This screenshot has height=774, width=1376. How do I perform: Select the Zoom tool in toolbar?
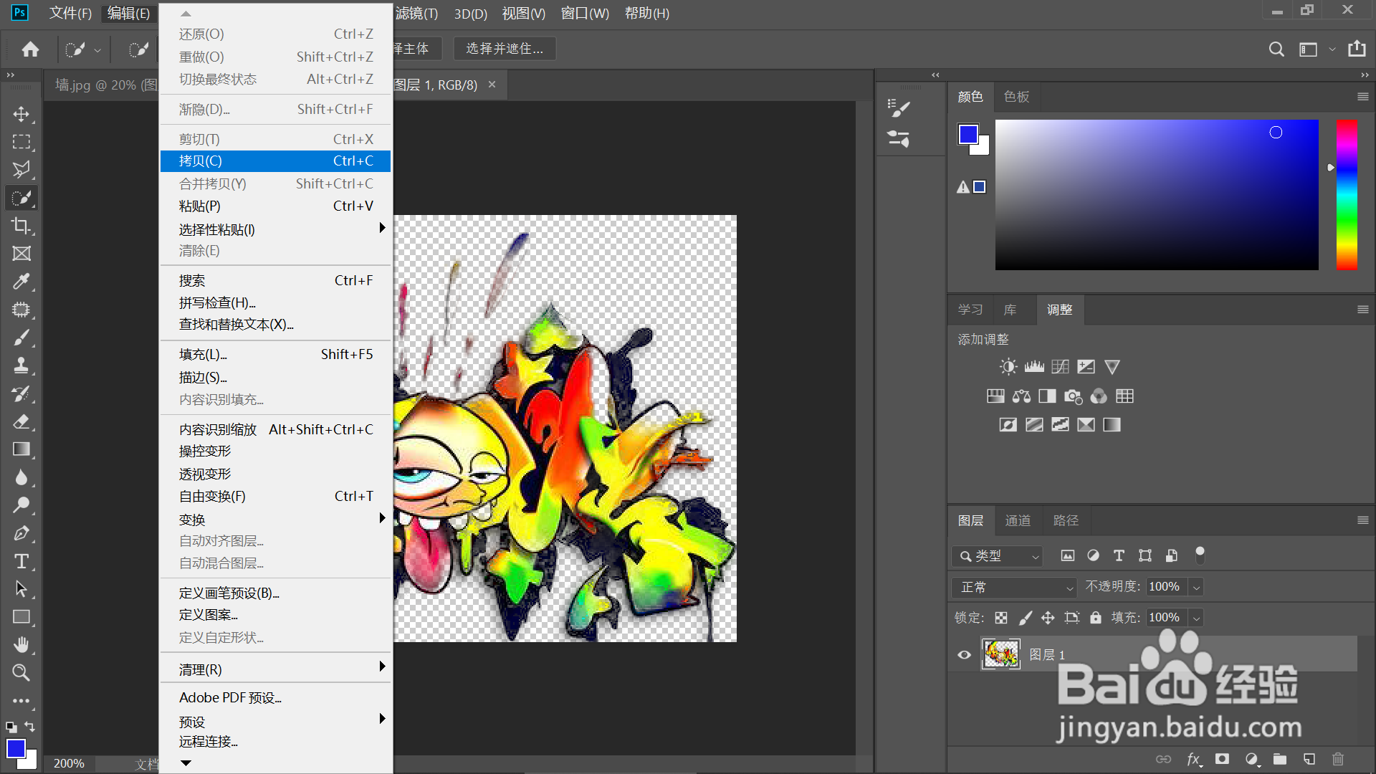(21, 673)
